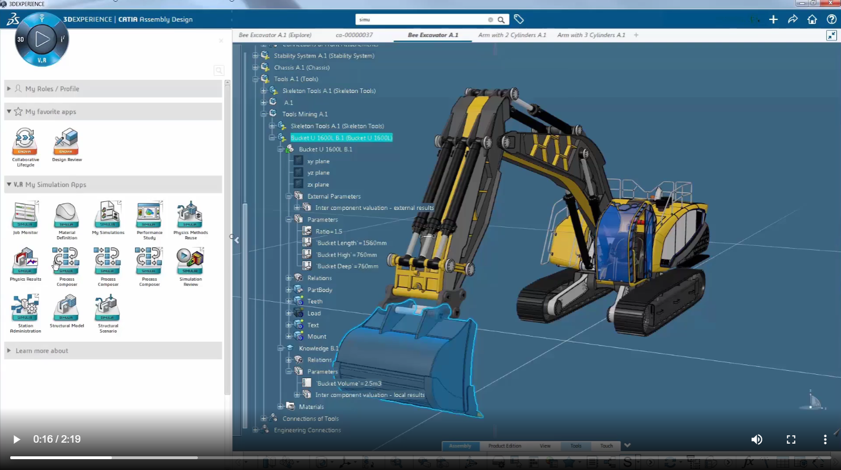Expand the PartBody tree node
The height and width of the screenshot is (470, 841).
[x=289, y=290]
